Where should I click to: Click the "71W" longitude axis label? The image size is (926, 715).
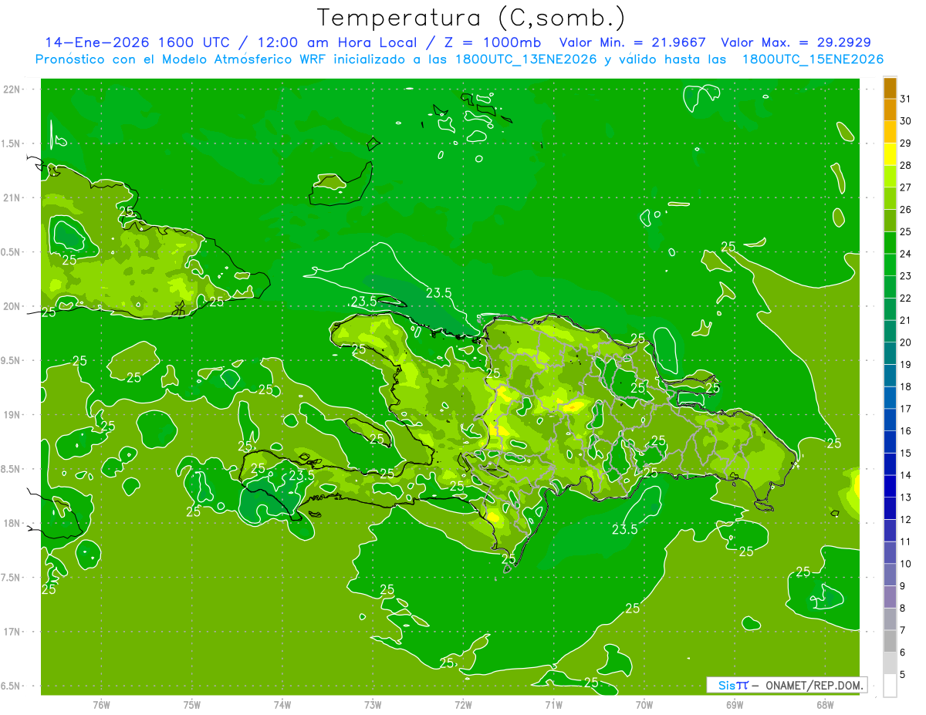(x=553, y=705)
